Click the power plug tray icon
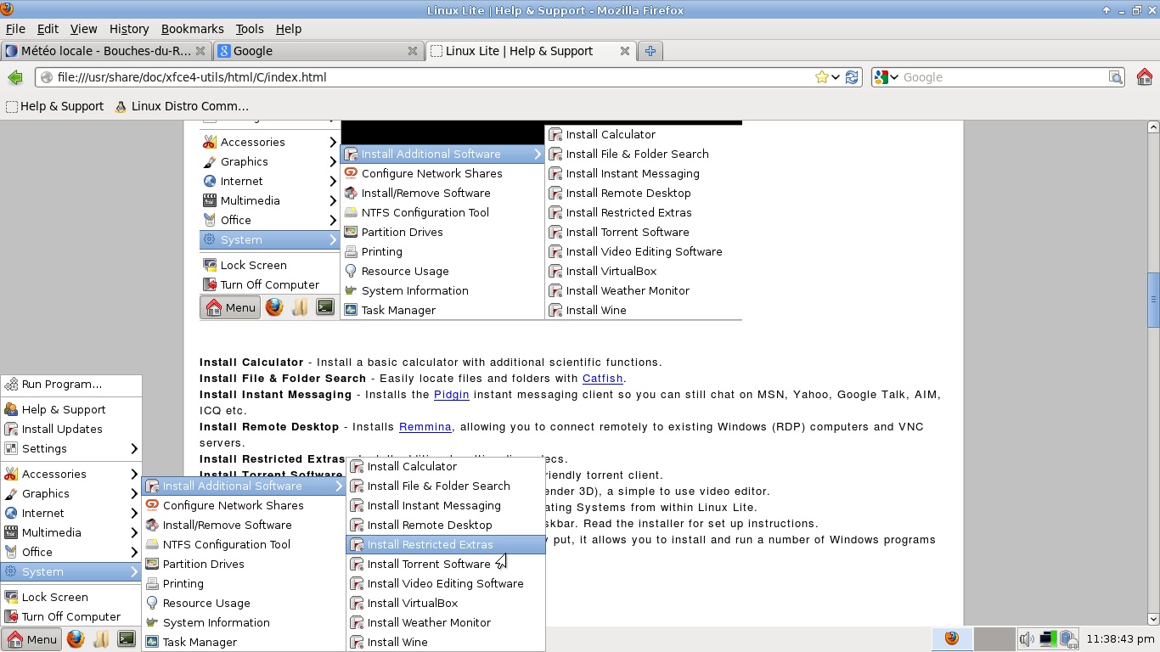 point(1068,639)
